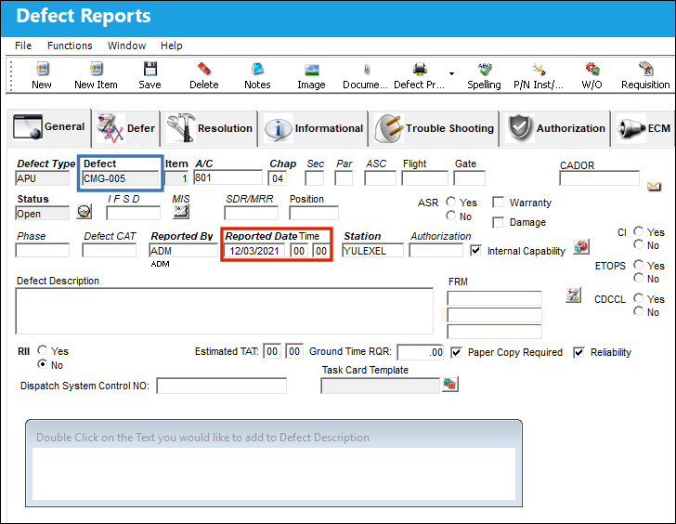The width and height of the screenshot is (676, 524).
Task: Select ASR No radio button
Action: click(451, 216)
